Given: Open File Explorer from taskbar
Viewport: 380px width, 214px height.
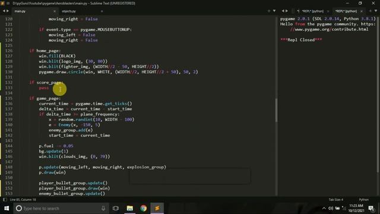Looking at the screenshot, I should tap(130, 208).
